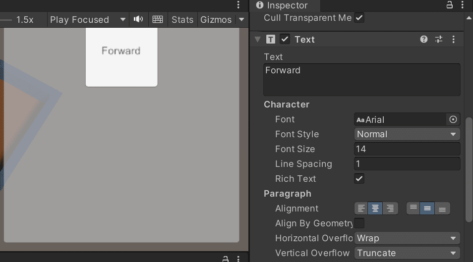Open Text component help reference
Image resolution: width=473 pixels, height=262 pixels.
424,40
